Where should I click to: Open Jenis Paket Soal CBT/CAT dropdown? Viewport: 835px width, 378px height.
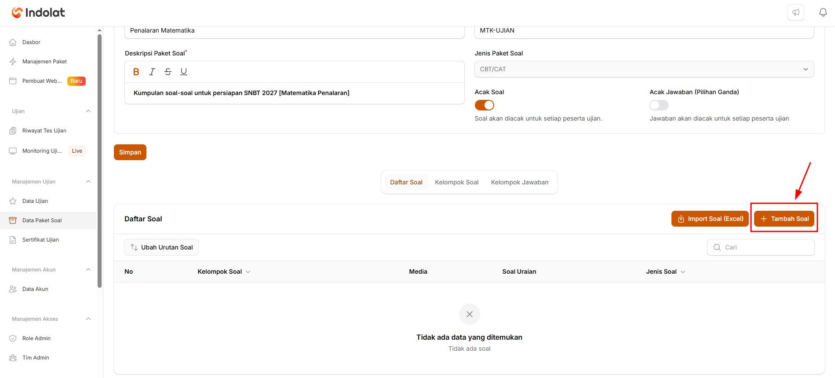pos(644,69)
